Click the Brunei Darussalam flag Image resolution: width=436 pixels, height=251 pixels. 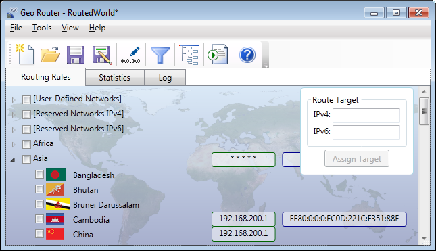click(58, 204)
